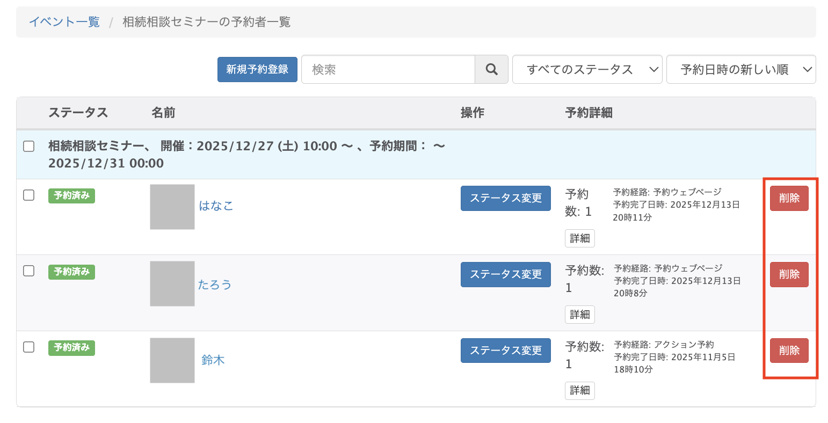Click the 予約済み status badge for 鈴木

(x=71, y=348)
